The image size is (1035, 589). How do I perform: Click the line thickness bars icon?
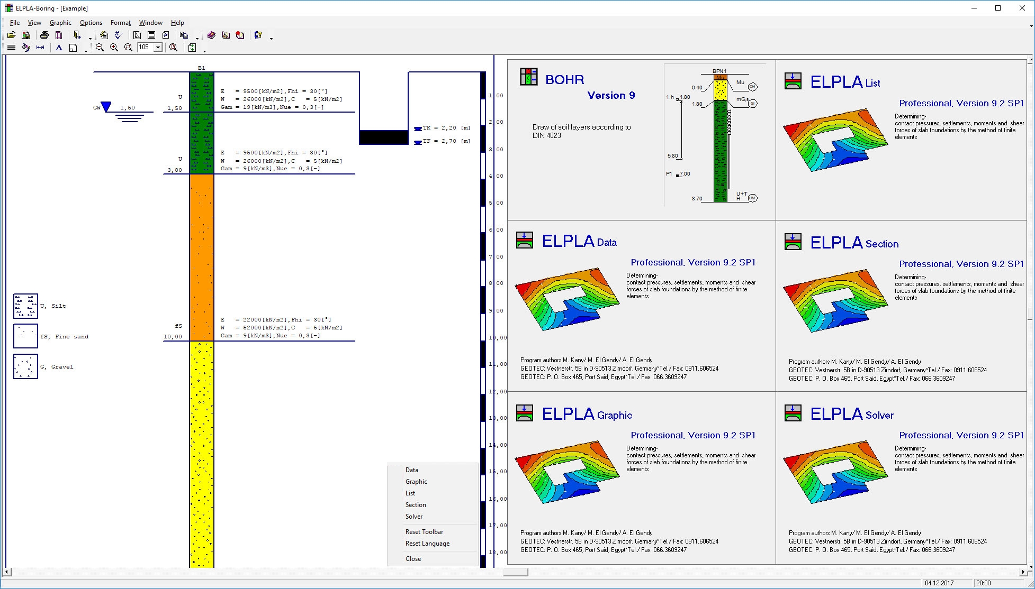tap(11, 48)
